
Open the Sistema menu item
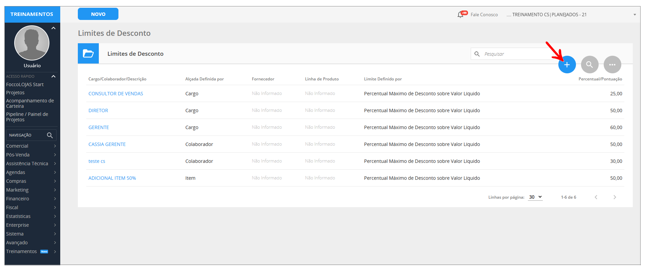pos(30,234)
